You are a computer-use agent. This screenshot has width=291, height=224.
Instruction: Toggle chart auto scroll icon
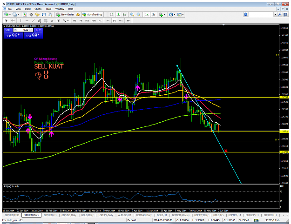pyautogui.click(x=147, y=14)
